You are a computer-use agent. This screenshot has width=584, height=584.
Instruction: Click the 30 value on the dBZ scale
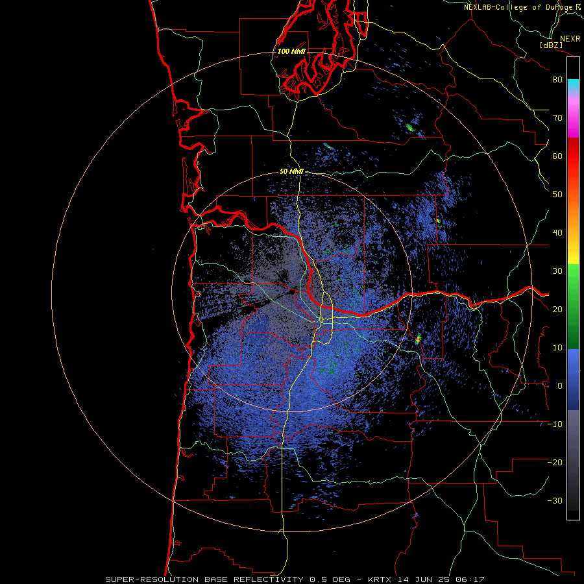point(557,271)
